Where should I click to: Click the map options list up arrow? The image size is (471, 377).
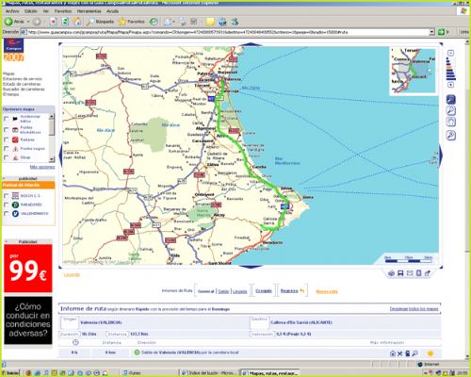click(52, 116)
